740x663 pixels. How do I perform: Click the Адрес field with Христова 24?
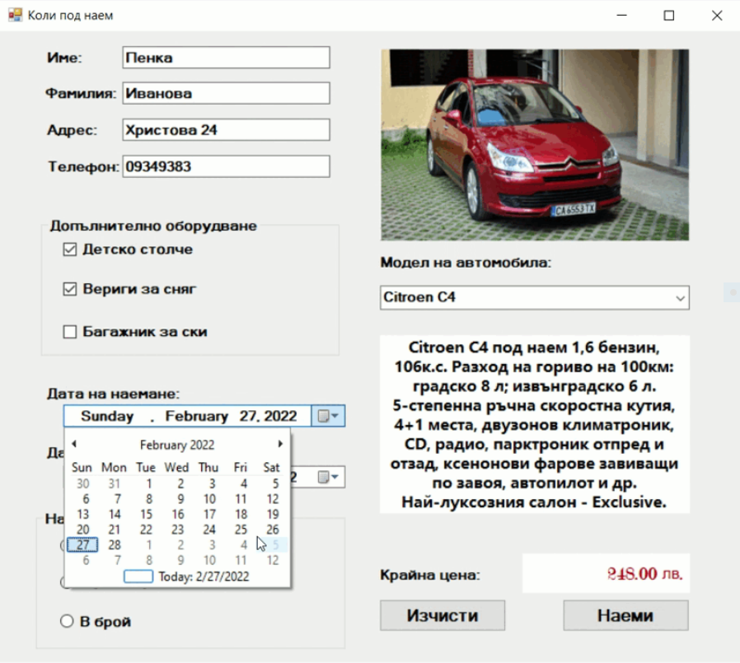(x=226, y=129)
